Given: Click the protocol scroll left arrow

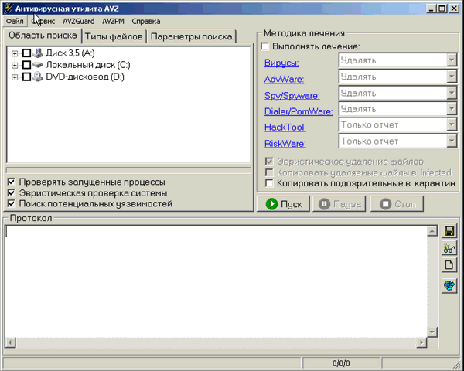Looking at the screenshot, I should coord(10,342).
